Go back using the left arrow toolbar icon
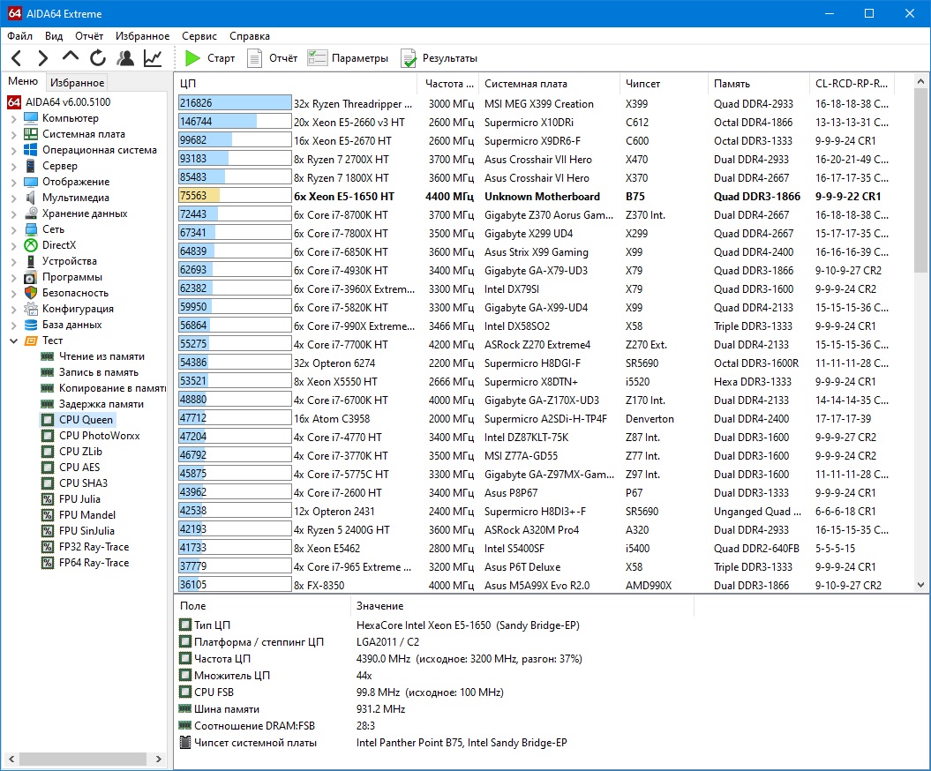The image size is (931, 771). click(x=17, y=58)
